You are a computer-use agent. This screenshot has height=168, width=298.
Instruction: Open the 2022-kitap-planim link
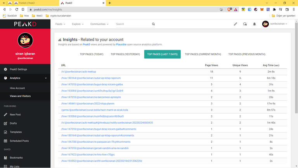pos(88,103)
